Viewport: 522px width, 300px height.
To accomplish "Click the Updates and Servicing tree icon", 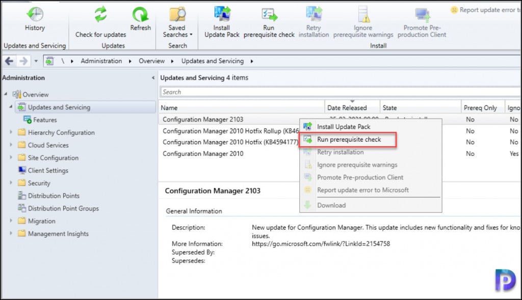I will click(21, 107).
